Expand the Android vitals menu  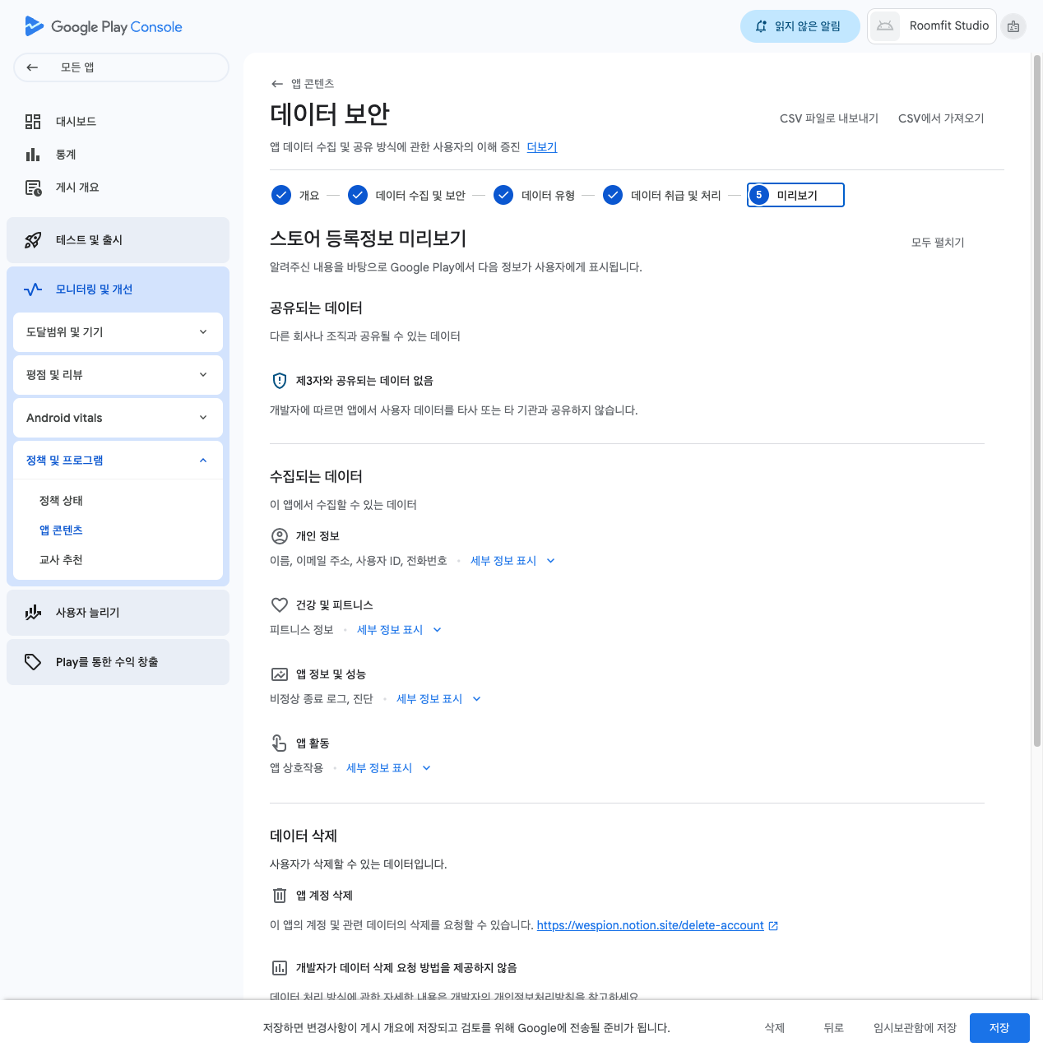tap(118, 418)
